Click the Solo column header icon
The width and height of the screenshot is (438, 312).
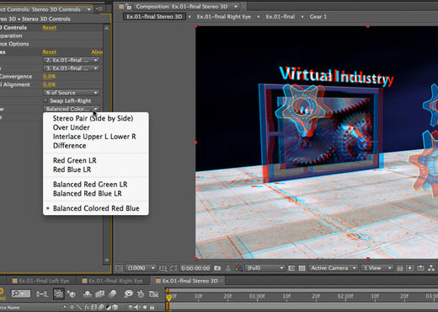tap(145, 307)
